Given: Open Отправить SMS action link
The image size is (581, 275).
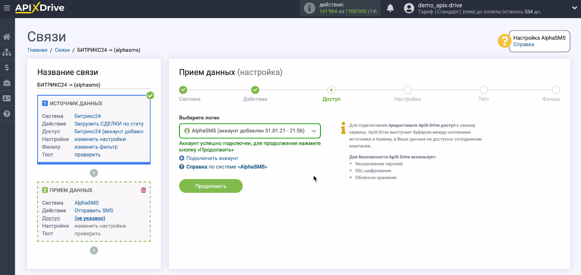Looking at the screenshot, I should pos(94,210).
